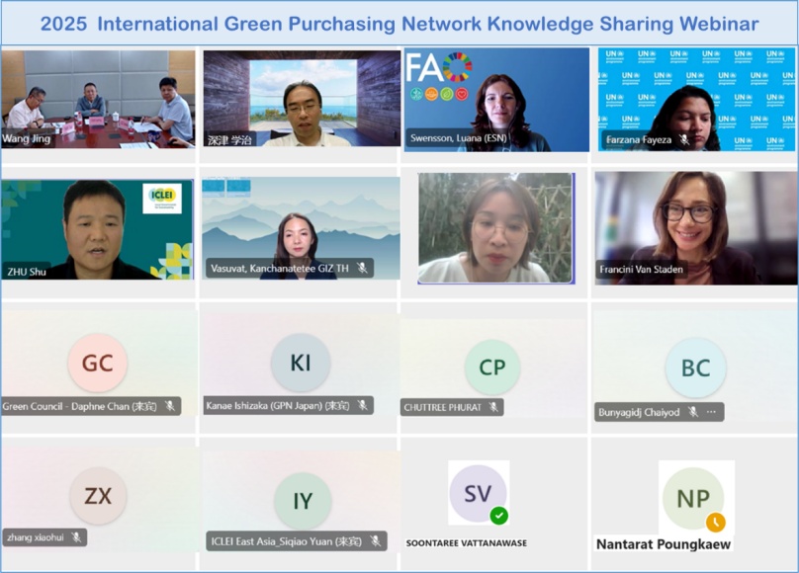
Task: Select ZHU Shu's video tile
Action: click(98, 229)
